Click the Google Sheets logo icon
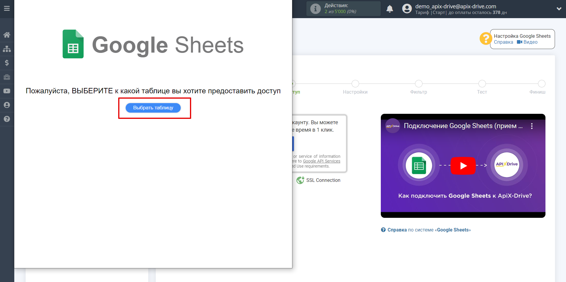 tap(73, 44)
